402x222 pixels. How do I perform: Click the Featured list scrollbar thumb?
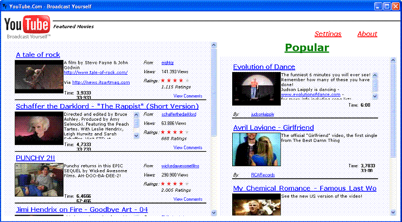pyautogui.click(x=214, y=92)
